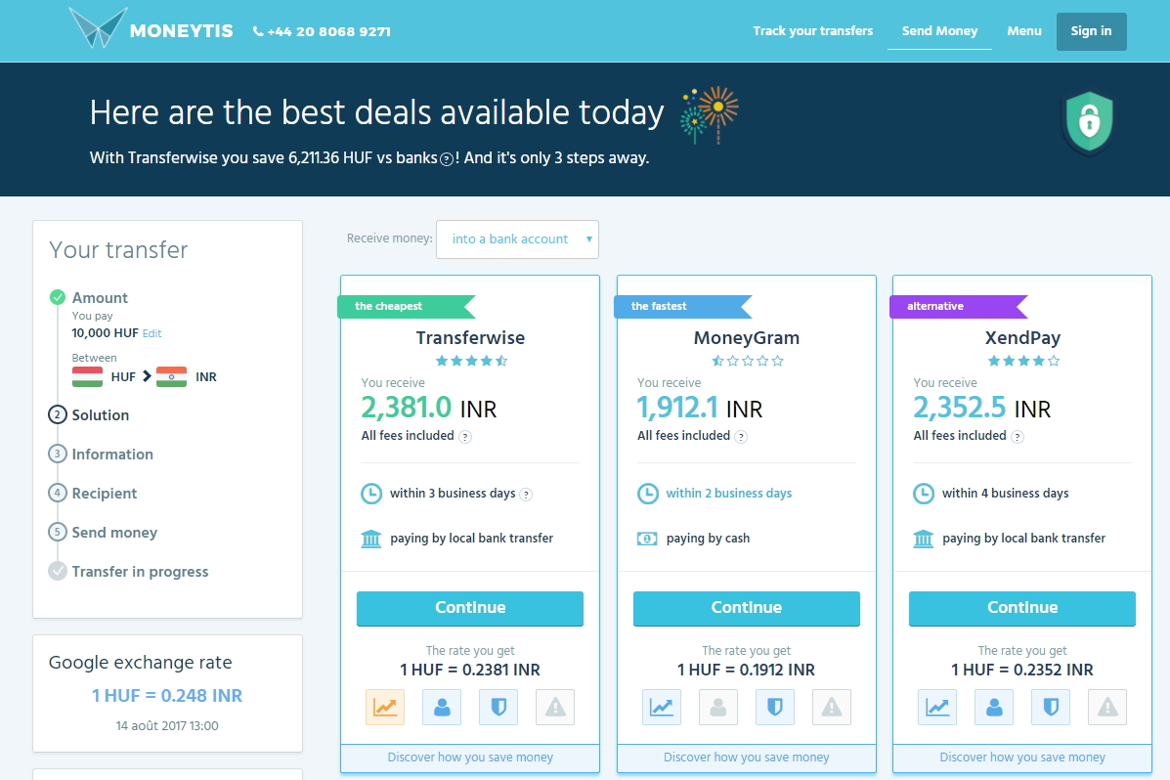
Task: Open XendPay user profile icon
Action: point(994,707)
